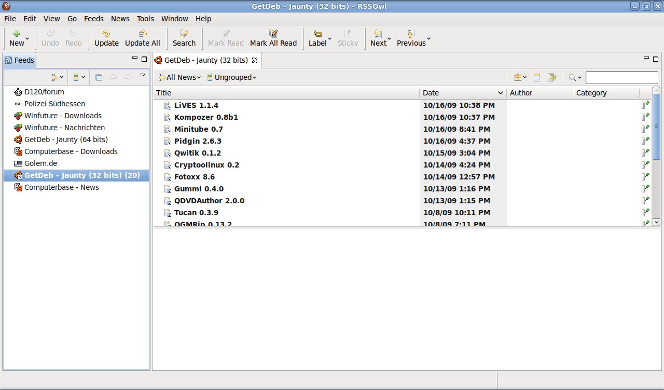This screenshot has width=664, height=390.
Task: Open Search from the toolbar
Action: tap(184, 38)
